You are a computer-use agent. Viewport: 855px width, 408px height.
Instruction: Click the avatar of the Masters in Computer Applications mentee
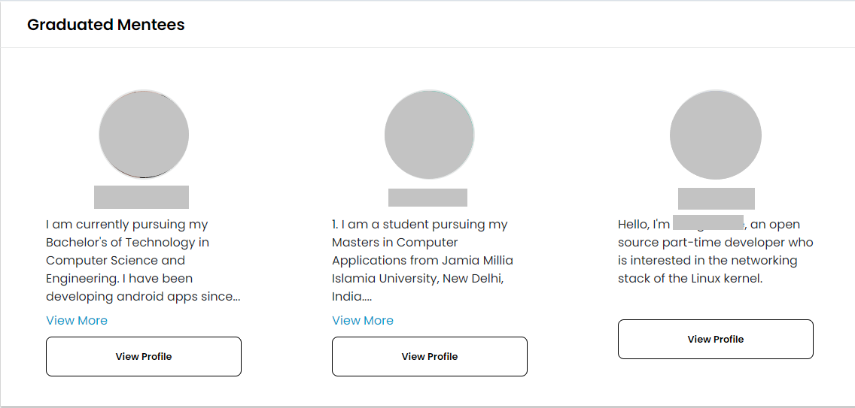429,134
